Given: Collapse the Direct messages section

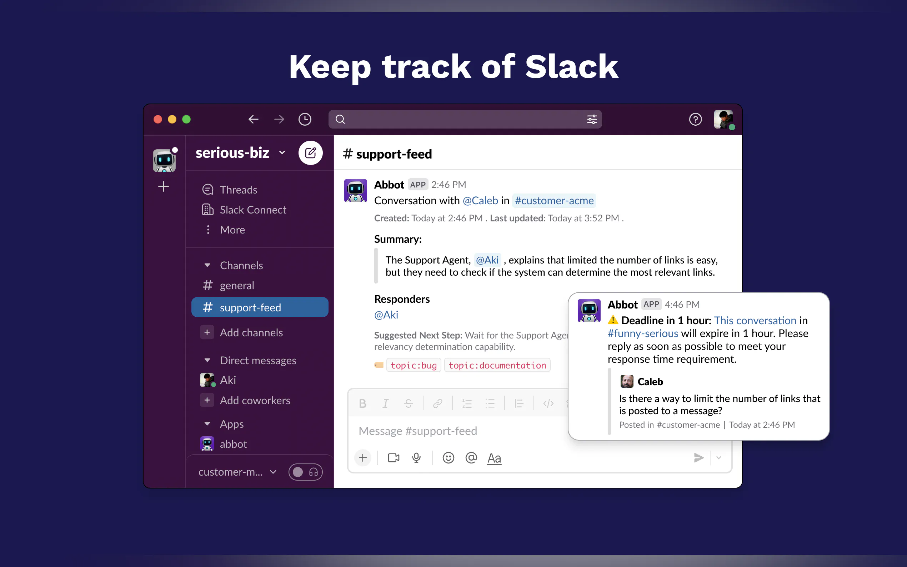Looking at the screenshot, I should (x=207, y=360).
